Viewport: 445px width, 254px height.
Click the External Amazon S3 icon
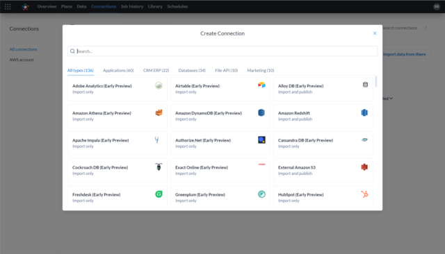pyautogui.click(x=364, y=167)
